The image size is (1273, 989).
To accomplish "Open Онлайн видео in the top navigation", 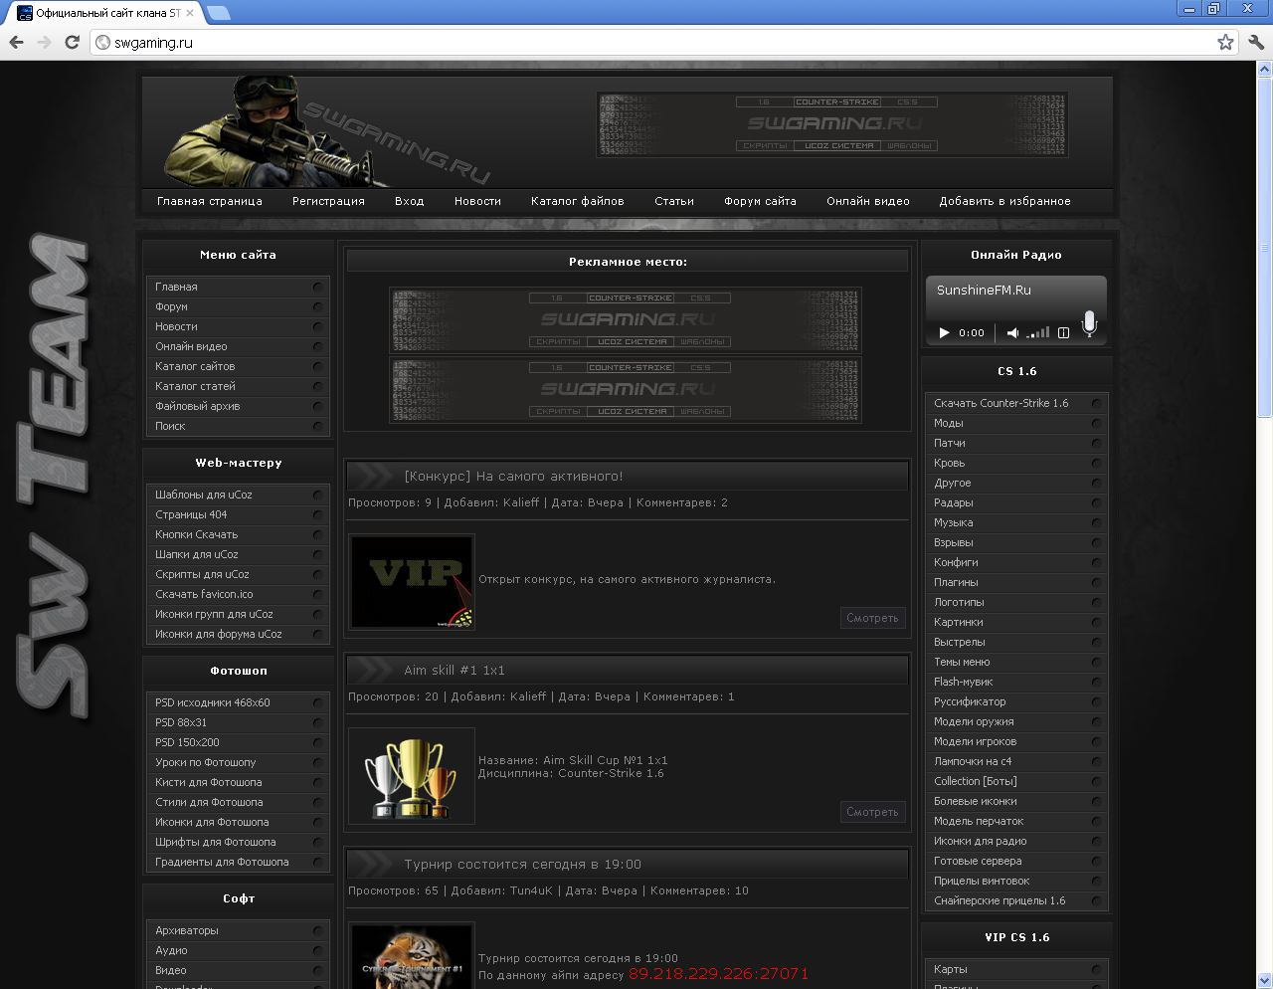I will click(868, 201).
